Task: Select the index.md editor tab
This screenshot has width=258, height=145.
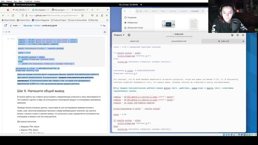Action: pos(223,41)
